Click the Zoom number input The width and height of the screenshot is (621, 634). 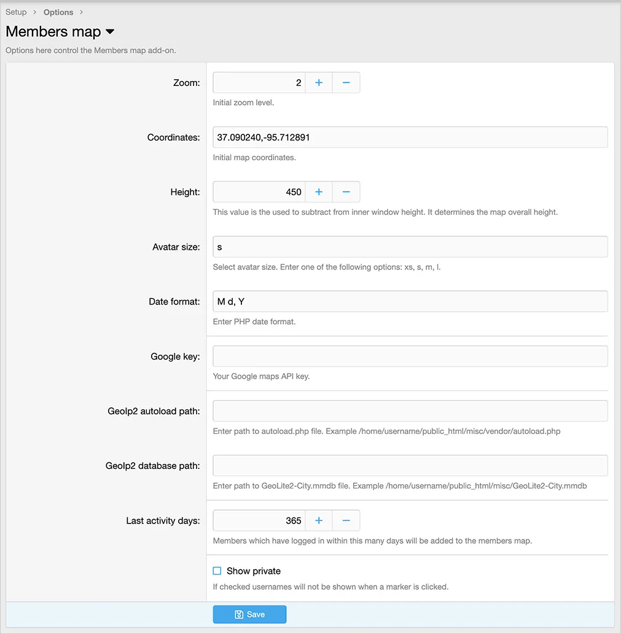[259, 83]
